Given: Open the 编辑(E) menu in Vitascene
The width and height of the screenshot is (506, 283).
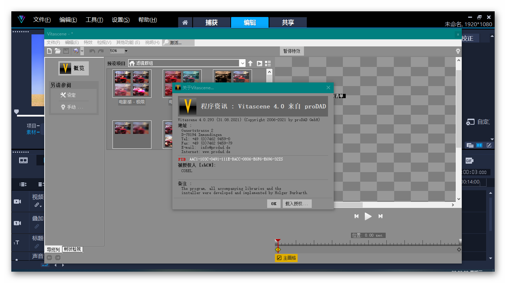Looking at the screenshot, I should [x=72, y=43].
